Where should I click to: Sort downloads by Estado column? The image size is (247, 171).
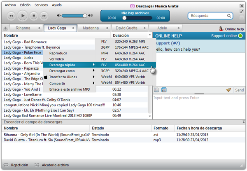(121, 128)
